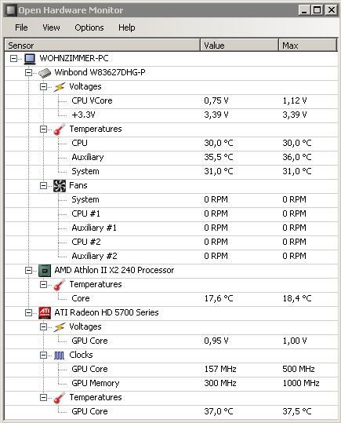Minimize the Open Hardware Monitor window
This screenshot has width=341, height=423.
304,10
